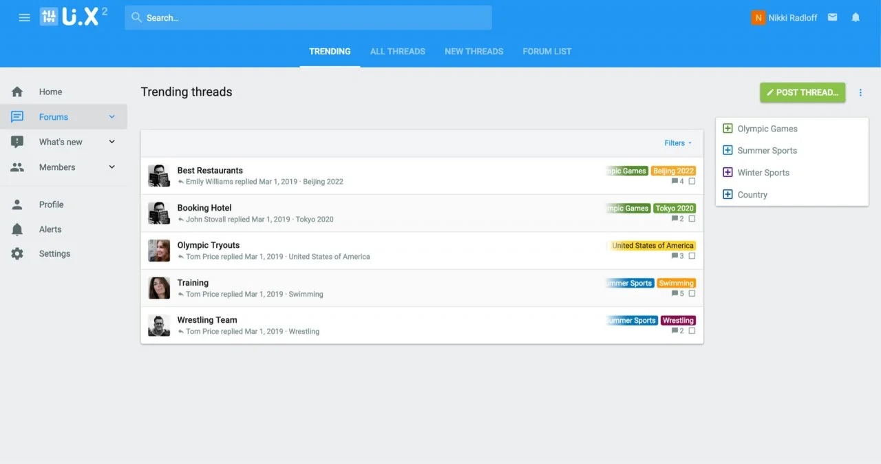Check the Best Restaurants thread checkbox

click(x=692, y=182)
